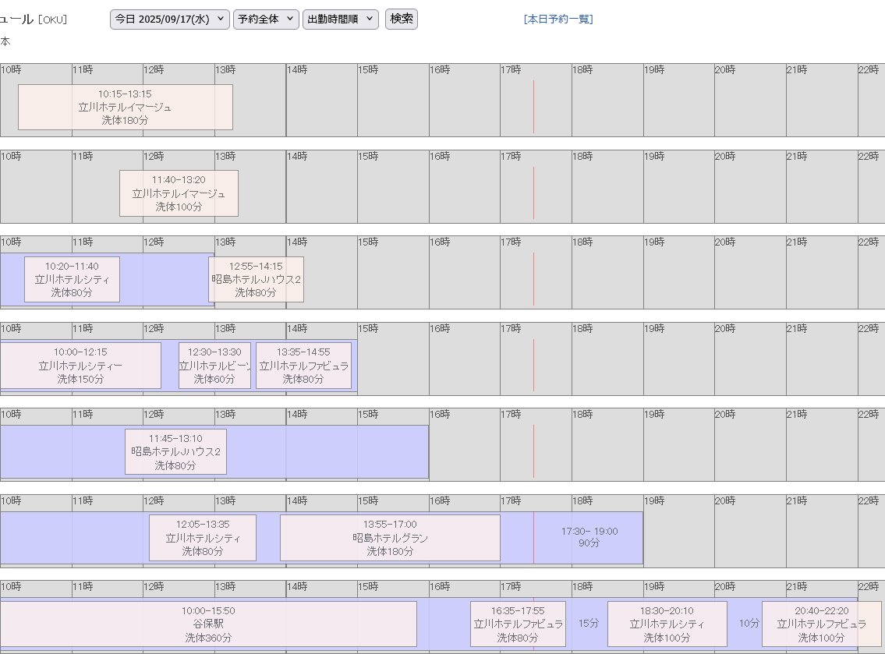Open the 12:55-14:15 昭島ホテルJハウス2 booking
The width and height of the screenshot is (885, 654).
point(256,279)
